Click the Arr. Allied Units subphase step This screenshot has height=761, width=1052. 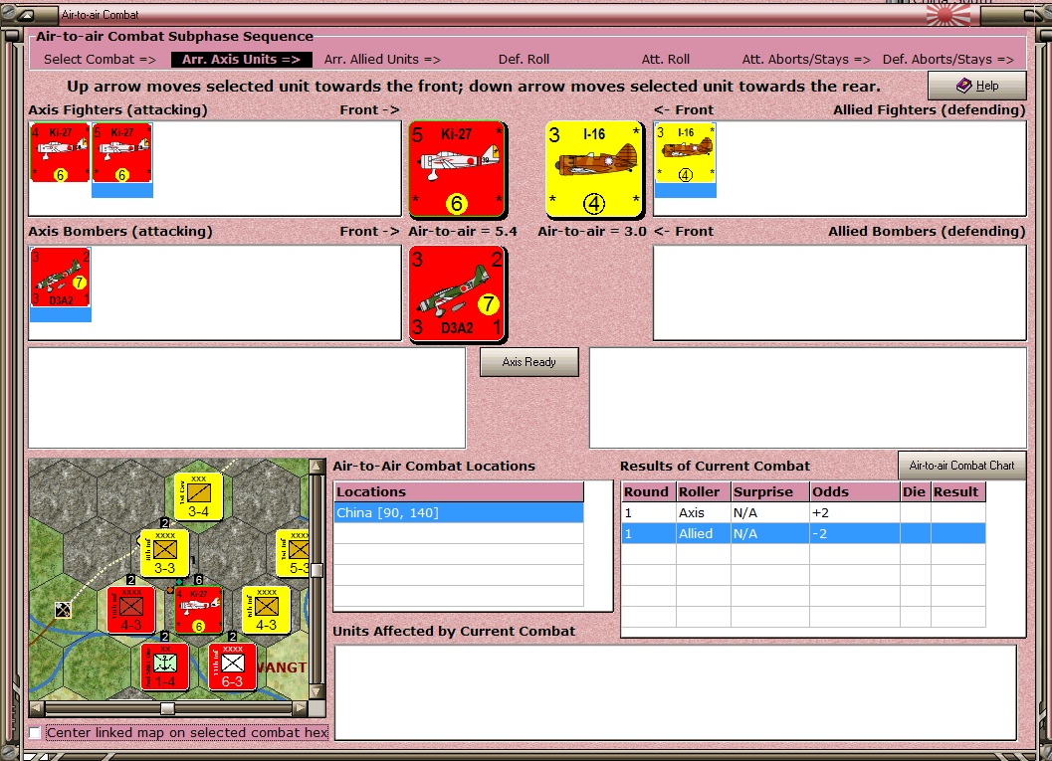[382, 59]
